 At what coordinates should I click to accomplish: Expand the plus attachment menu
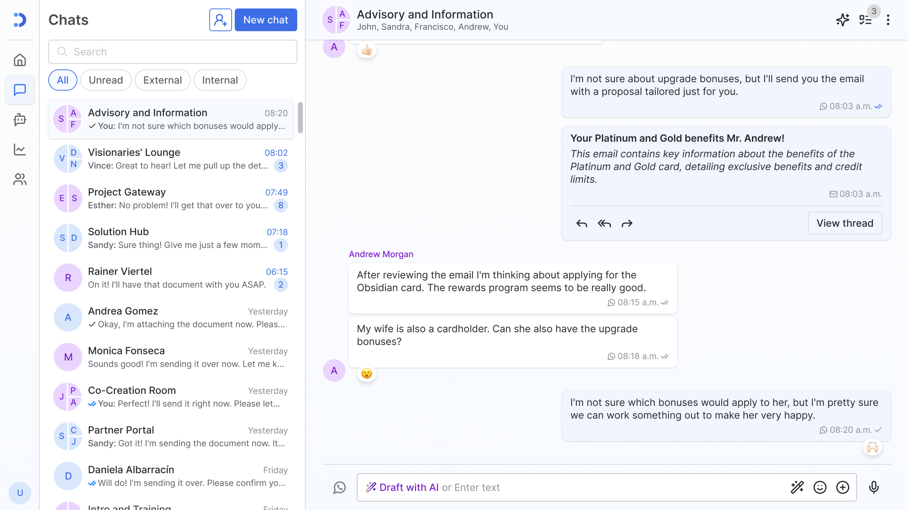coord(842,487)
